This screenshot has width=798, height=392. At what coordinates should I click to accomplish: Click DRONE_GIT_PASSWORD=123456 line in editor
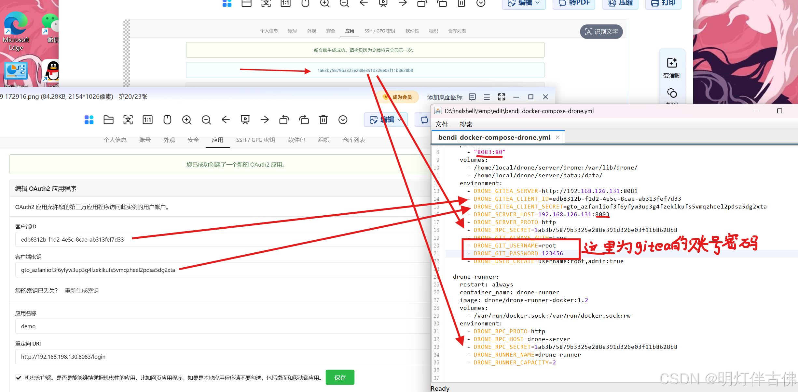[518, 253]
